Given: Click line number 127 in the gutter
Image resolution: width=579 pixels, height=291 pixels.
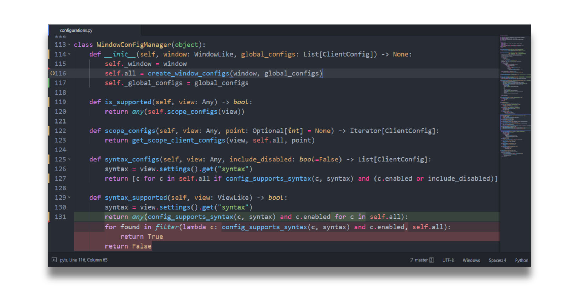Looking at the screenshot, I should point(60,178).
